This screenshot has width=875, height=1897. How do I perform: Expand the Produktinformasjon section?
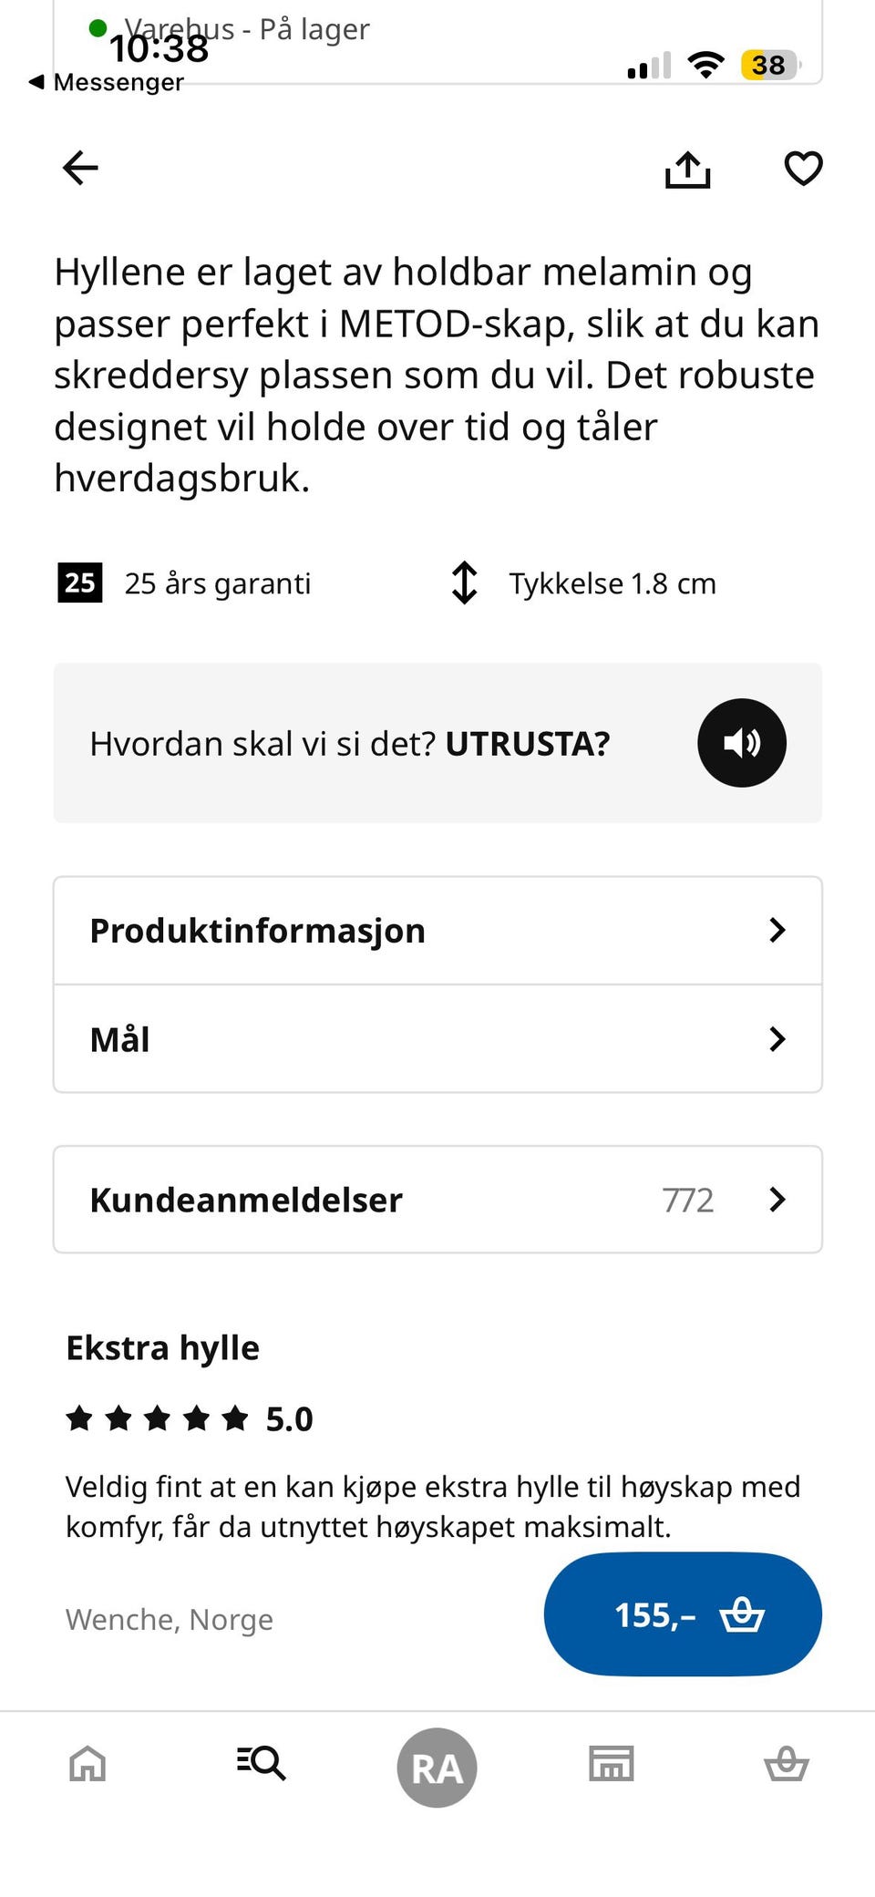437,931
